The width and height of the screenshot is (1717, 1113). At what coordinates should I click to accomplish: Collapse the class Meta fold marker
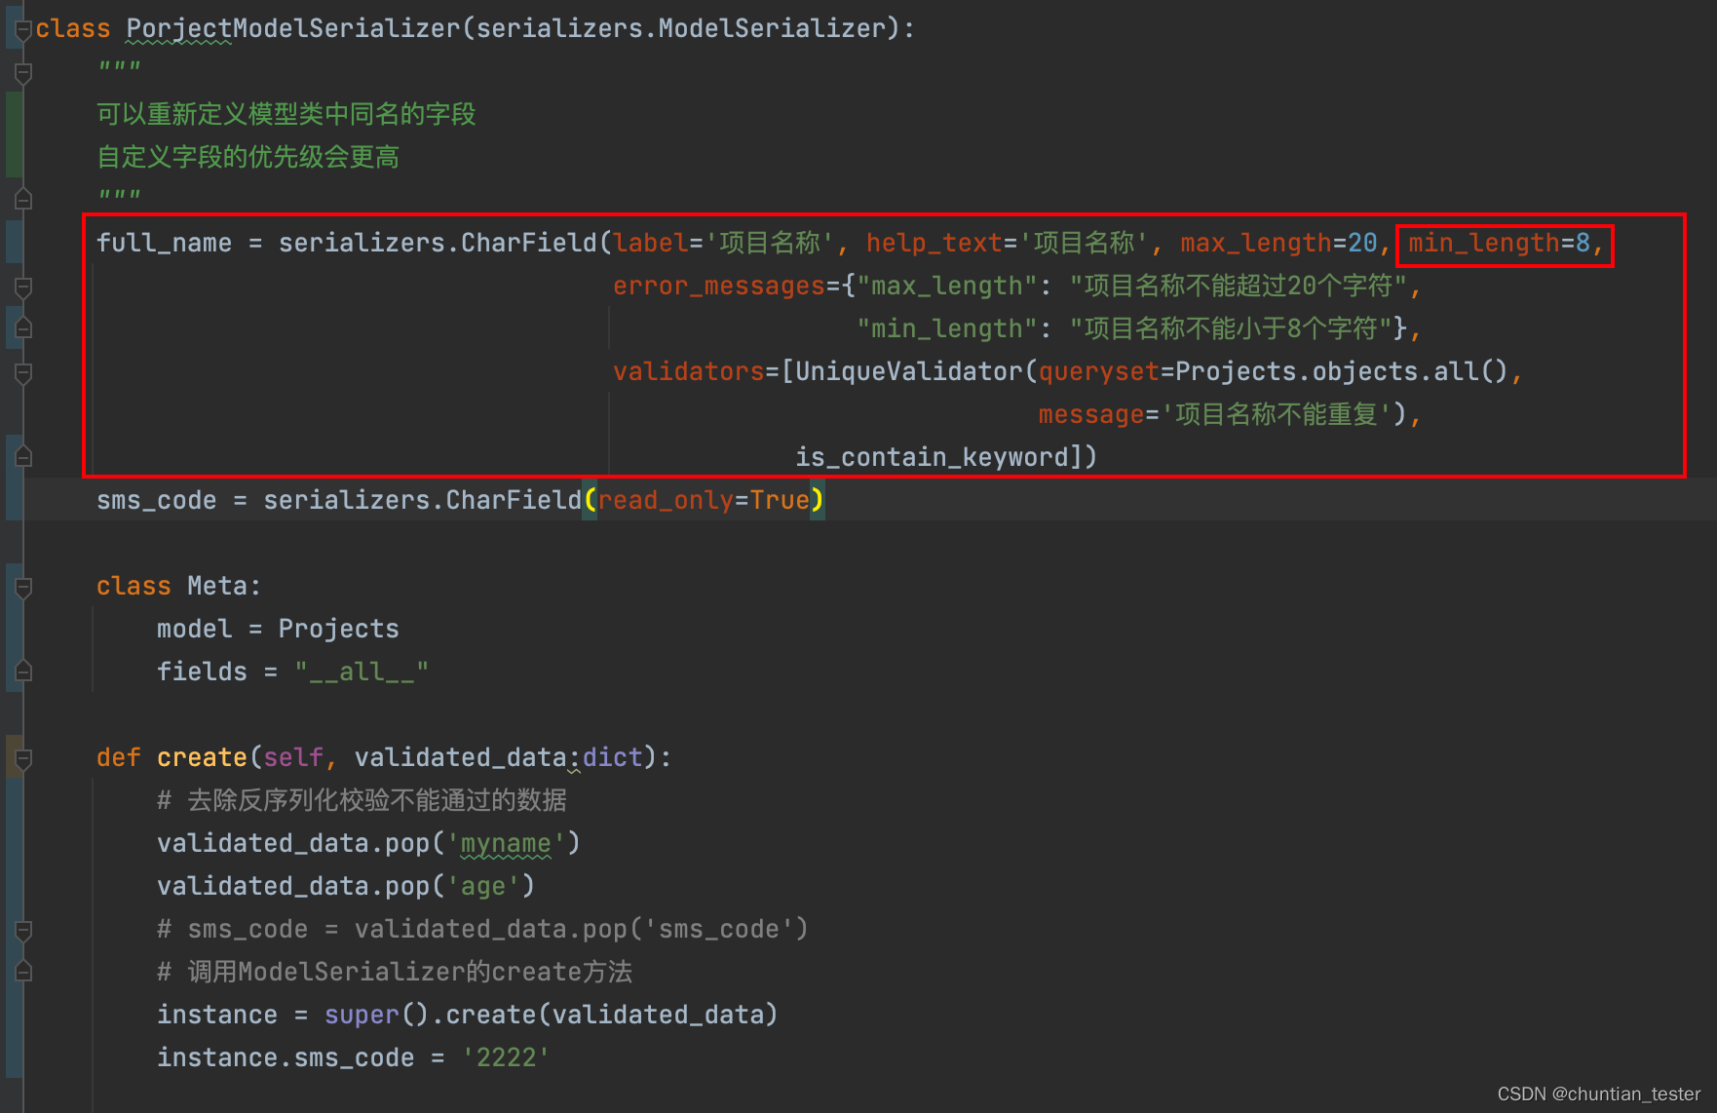pos(23,587)
